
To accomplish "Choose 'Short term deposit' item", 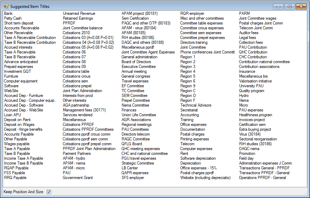I will coord(19,23).
